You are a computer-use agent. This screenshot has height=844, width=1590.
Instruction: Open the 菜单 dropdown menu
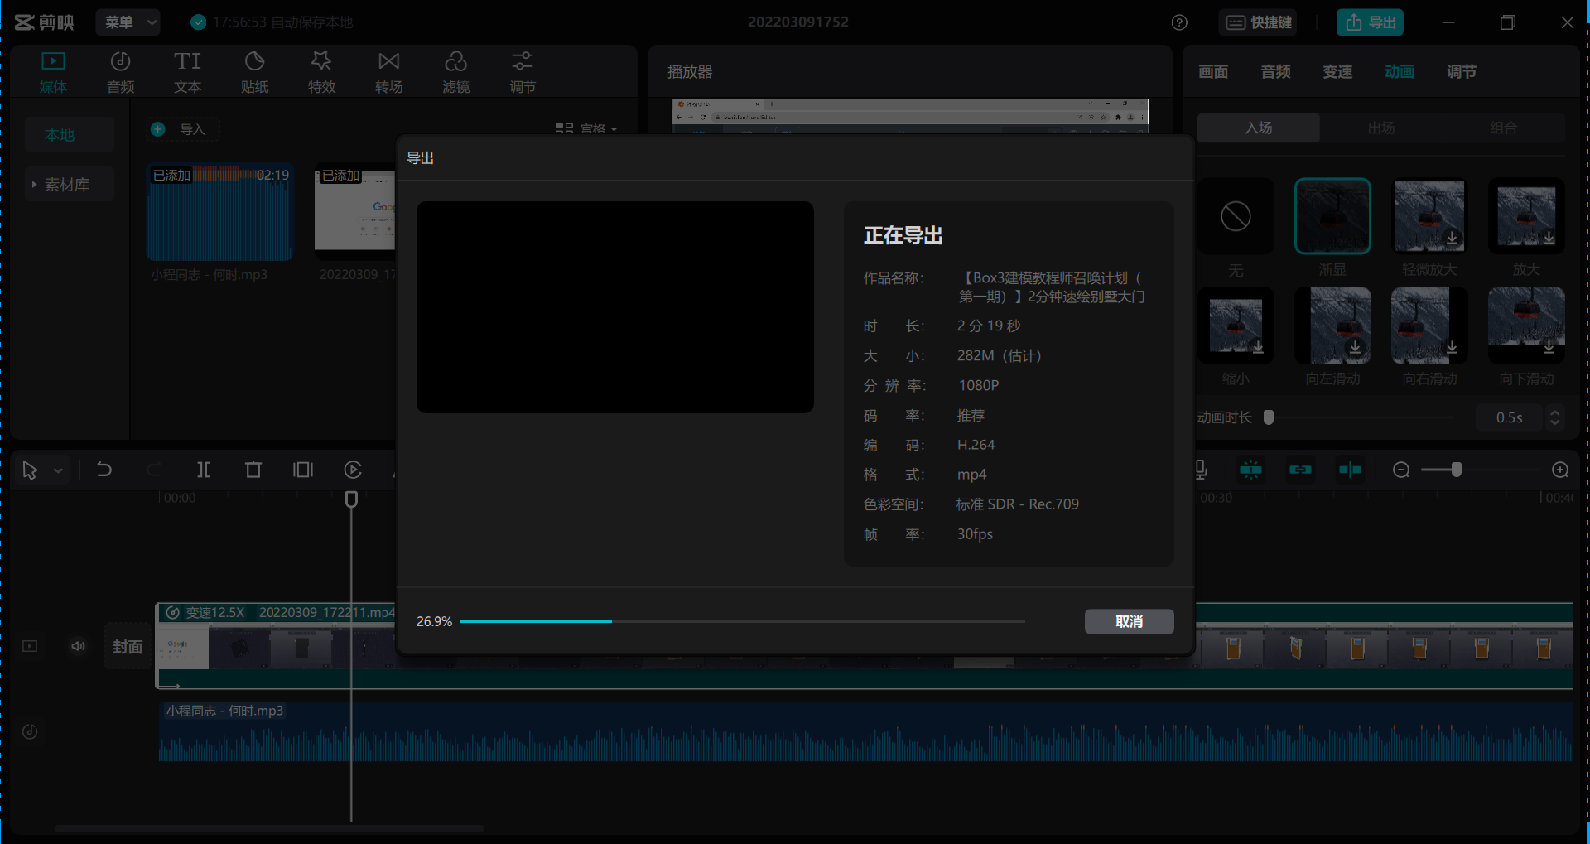point(128,22)
